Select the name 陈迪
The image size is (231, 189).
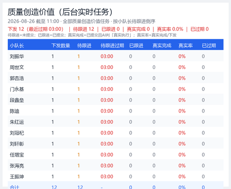(14, 111)
